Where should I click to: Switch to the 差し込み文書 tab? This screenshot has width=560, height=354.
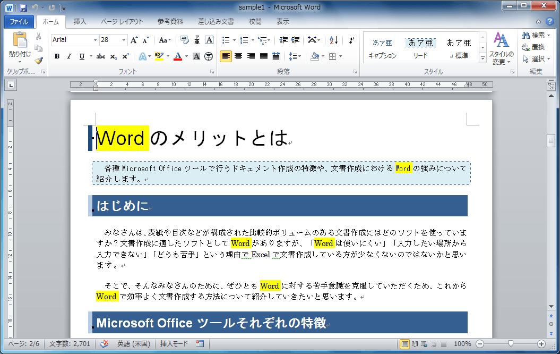click(216, 22)
